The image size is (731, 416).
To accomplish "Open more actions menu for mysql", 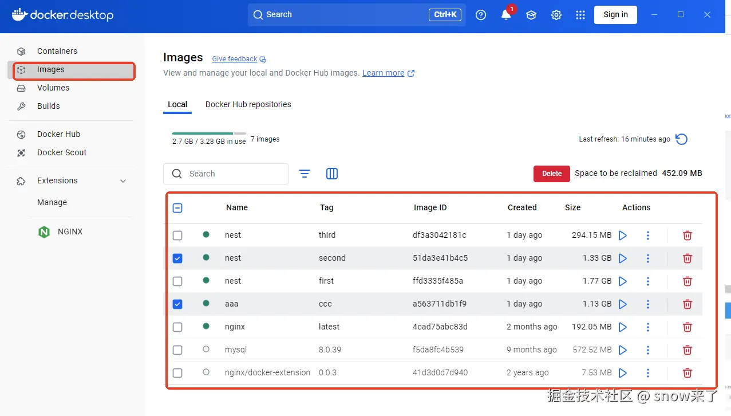I will coord(648,350).
